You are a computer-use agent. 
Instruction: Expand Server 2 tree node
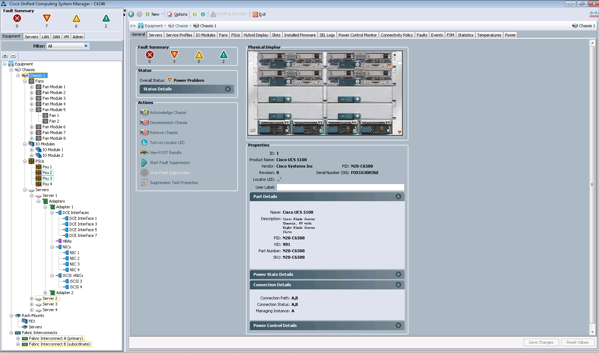(31, 298)
